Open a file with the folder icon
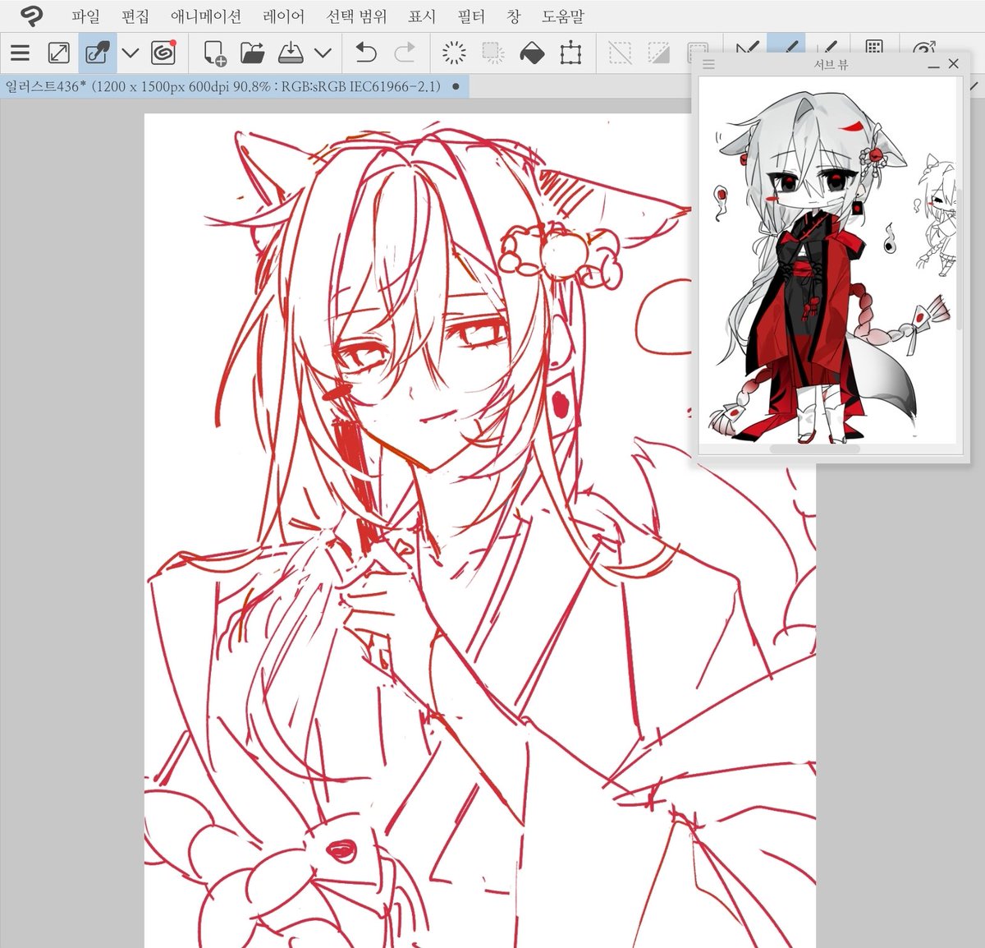 (252, 53)
